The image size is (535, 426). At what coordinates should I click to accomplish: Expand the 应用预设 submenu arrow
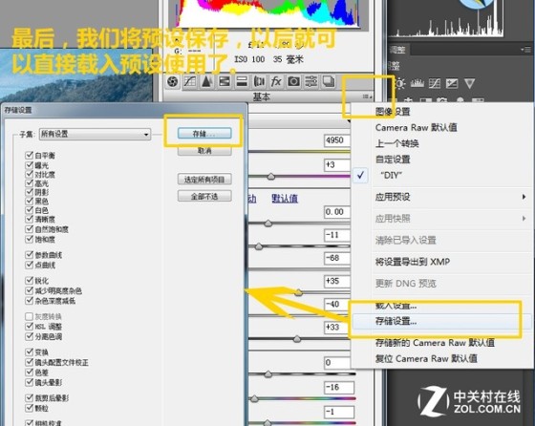tap(524, 197)
